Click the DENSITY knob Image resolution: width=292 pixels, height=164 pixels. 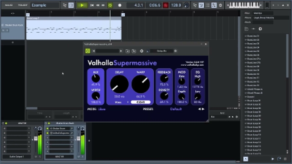[164, 96]
